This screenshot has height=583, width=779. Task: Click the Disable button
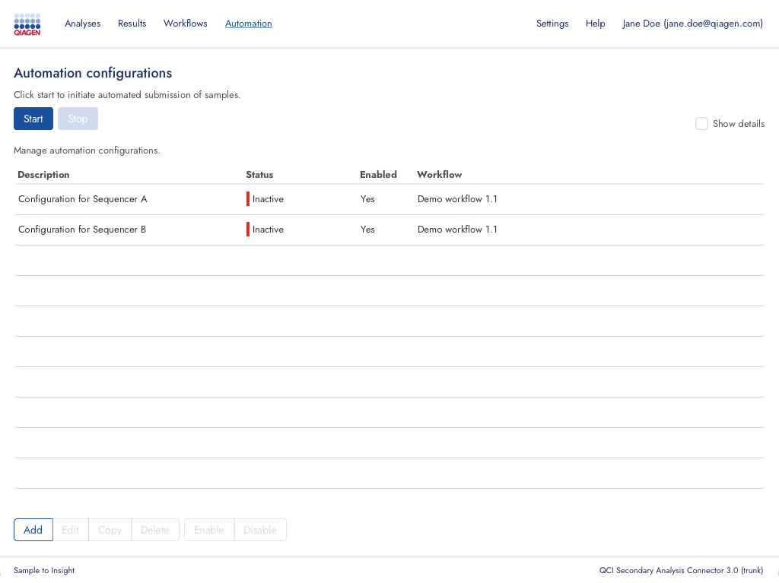click(260, 530)
